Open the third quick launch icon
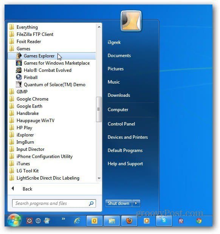 point(47,220)
